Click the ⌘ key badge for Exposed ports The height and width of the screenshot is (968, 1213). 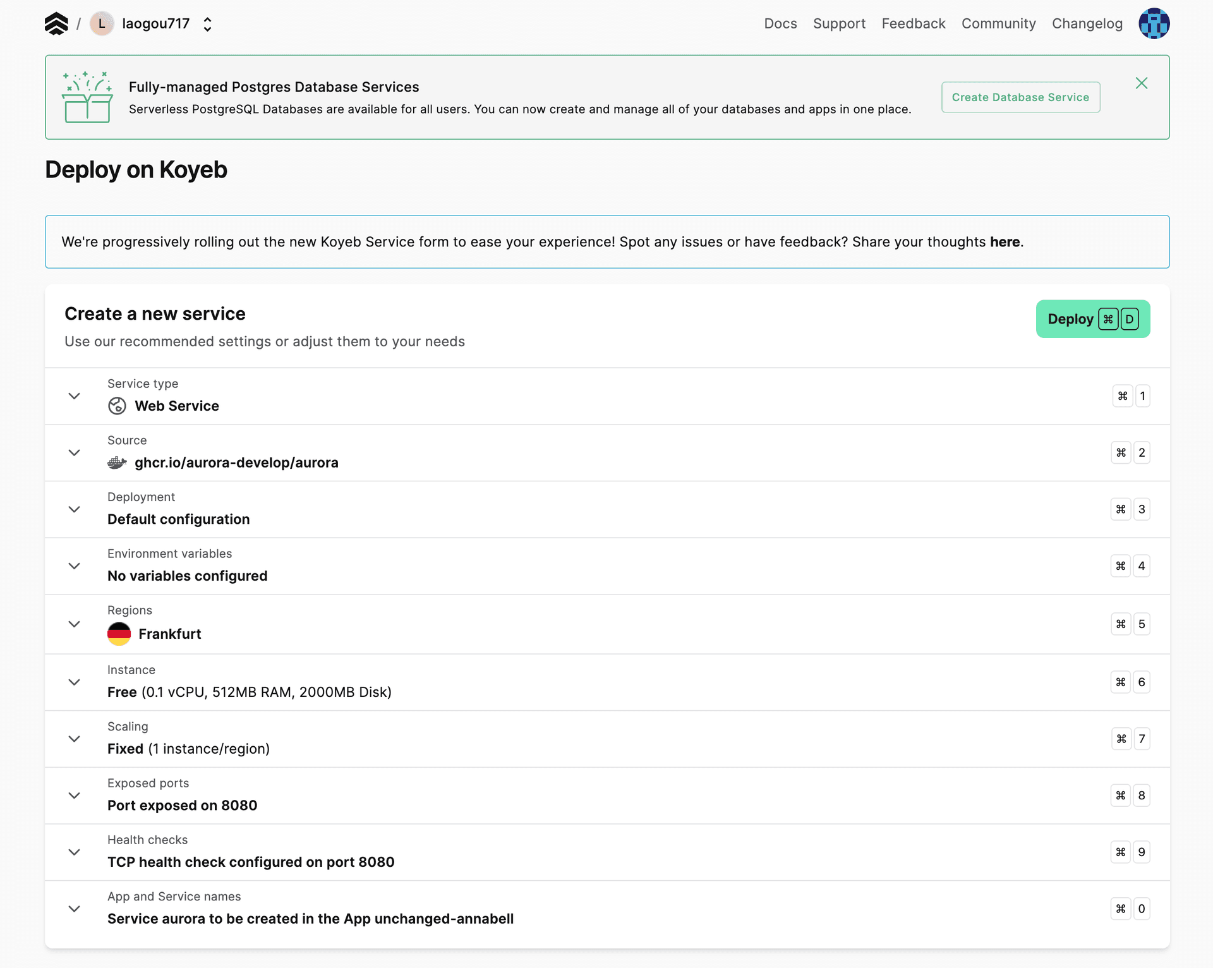coord(1121,796)
